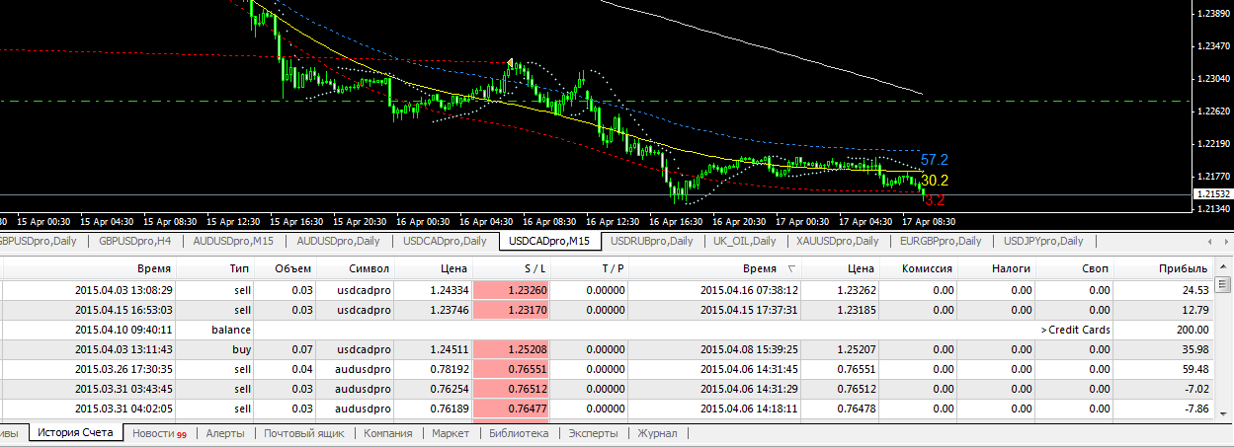This screenshot has height=447, width=1234.
Task: Switch to the GBPUSDpro,H4 chart tab
Action: [x=135, y=241]
